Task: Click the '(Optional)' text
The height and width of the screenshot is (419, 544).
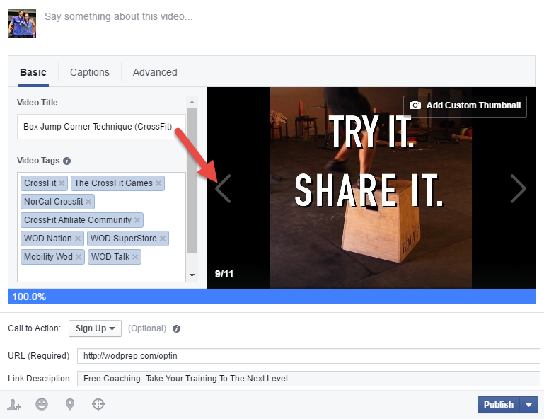Action: (x=147, y=328)
